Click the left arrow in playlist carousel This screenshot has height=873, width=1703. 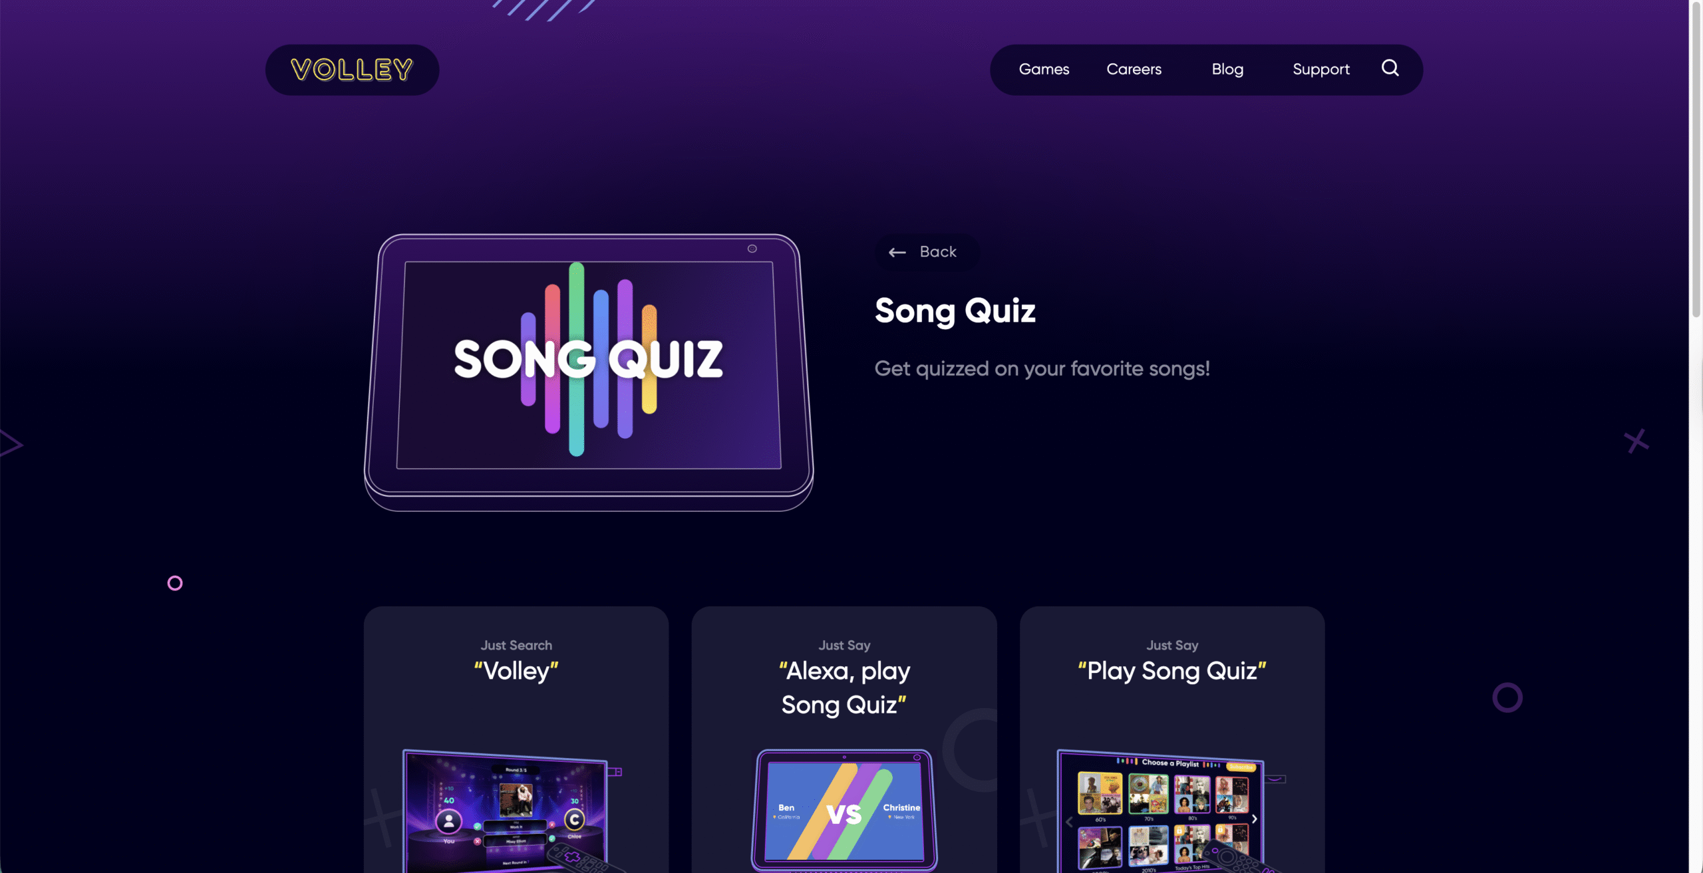pos(1069,822)
